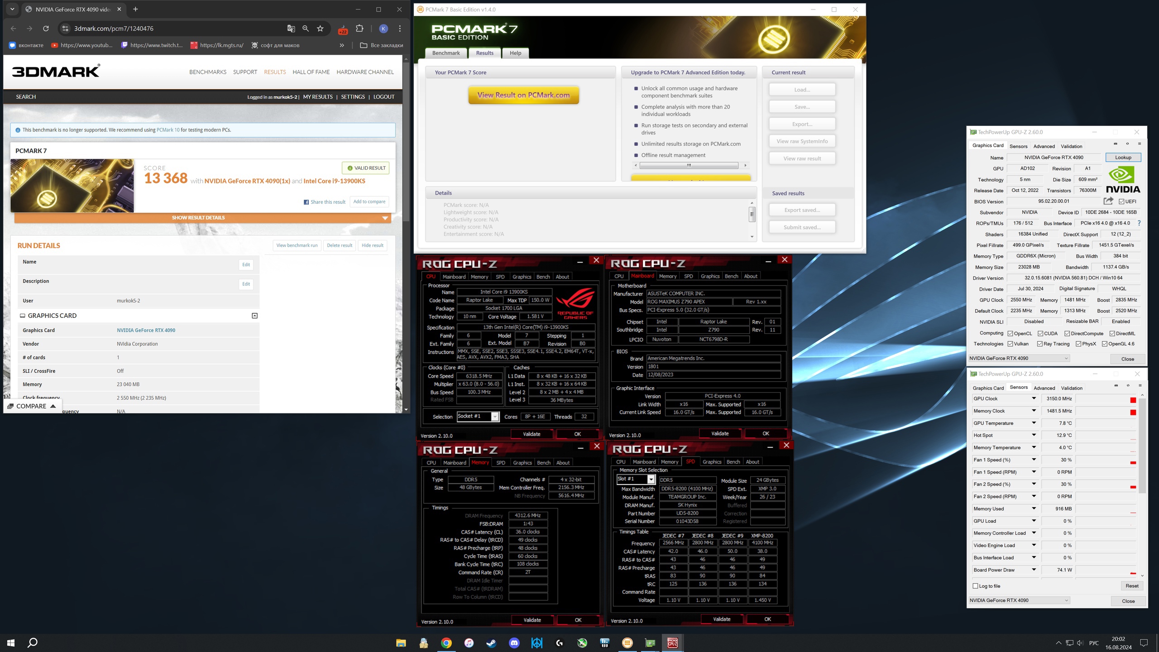The width and height of the screenshot is (1159, 652).
Task: Click Bus Interface question mark in GPU-Z
Action: point(1139,223)
